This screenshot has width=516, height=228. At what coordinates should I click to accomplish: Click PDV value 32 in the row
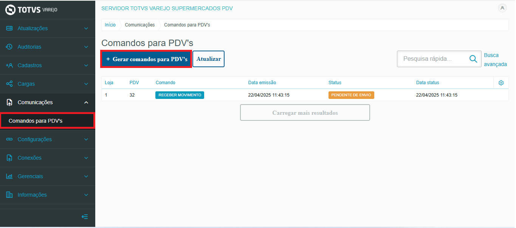132,95
